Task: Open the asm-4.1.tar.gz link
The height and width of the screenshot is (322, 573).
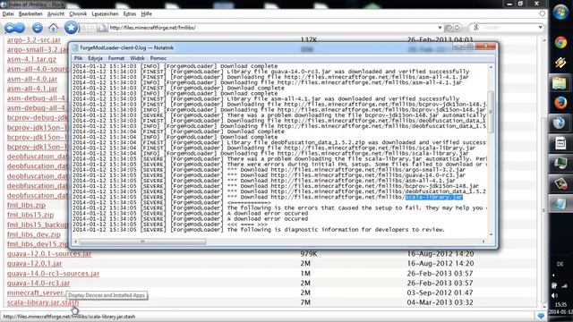Action: pos(31,59)
